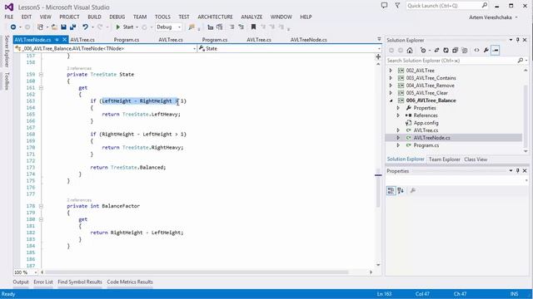Click Pending Changes Filter icon in Solution Explorer
The width and height of the screenshot is (533, 299).
click(423, 50)
